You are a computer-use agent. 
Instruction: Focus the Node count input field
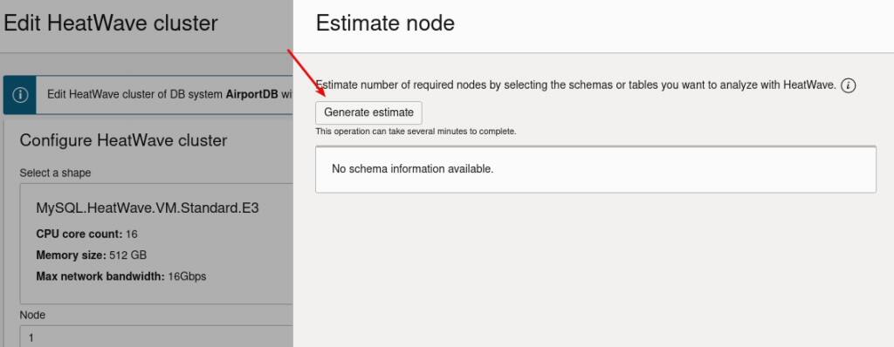(x=156, y=337)
